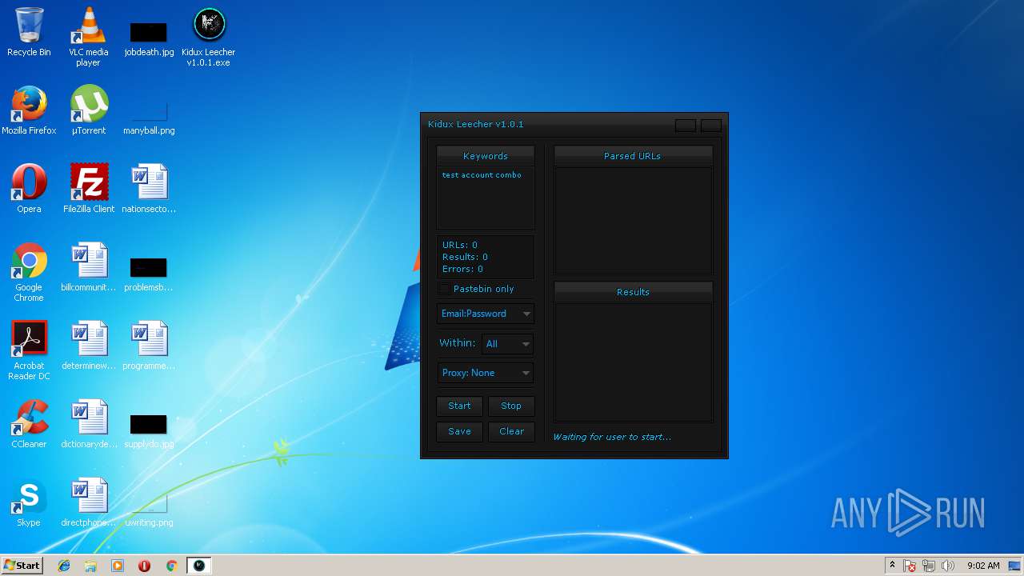Select the Recycle Bin desktop icon

(29, 32)
